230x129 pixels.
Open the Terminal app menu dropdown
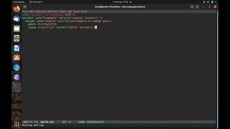(x=36, y=2)
